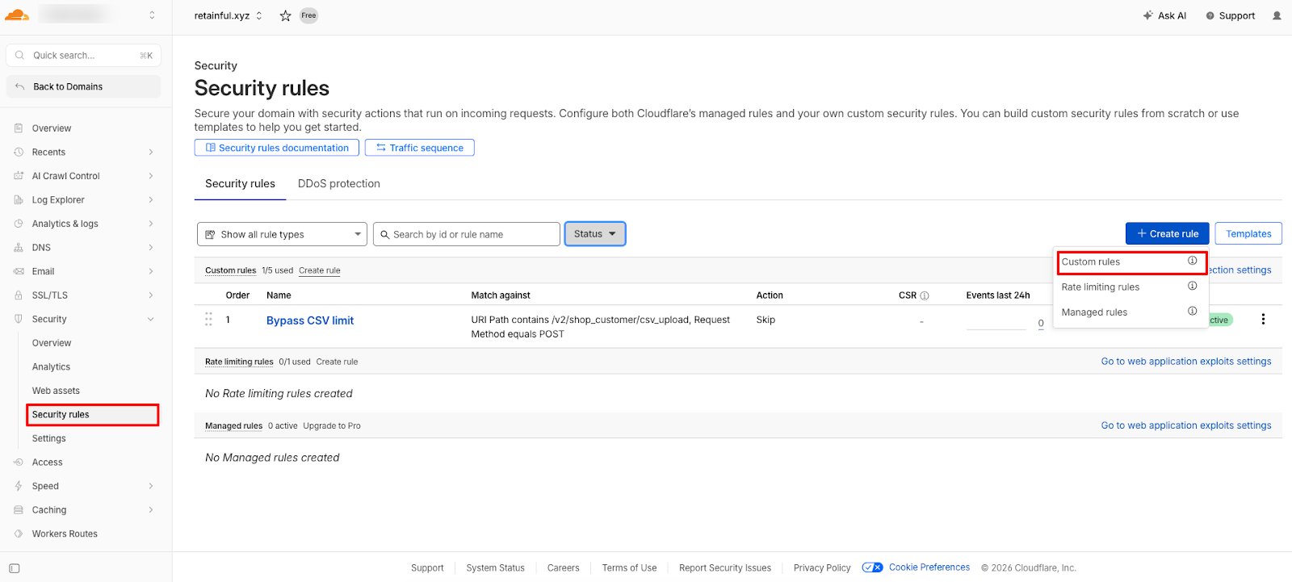The width and height of the screenshot is (1292, 582).
Task: Open Security Settings sub-item
Action: pos(49,438)
